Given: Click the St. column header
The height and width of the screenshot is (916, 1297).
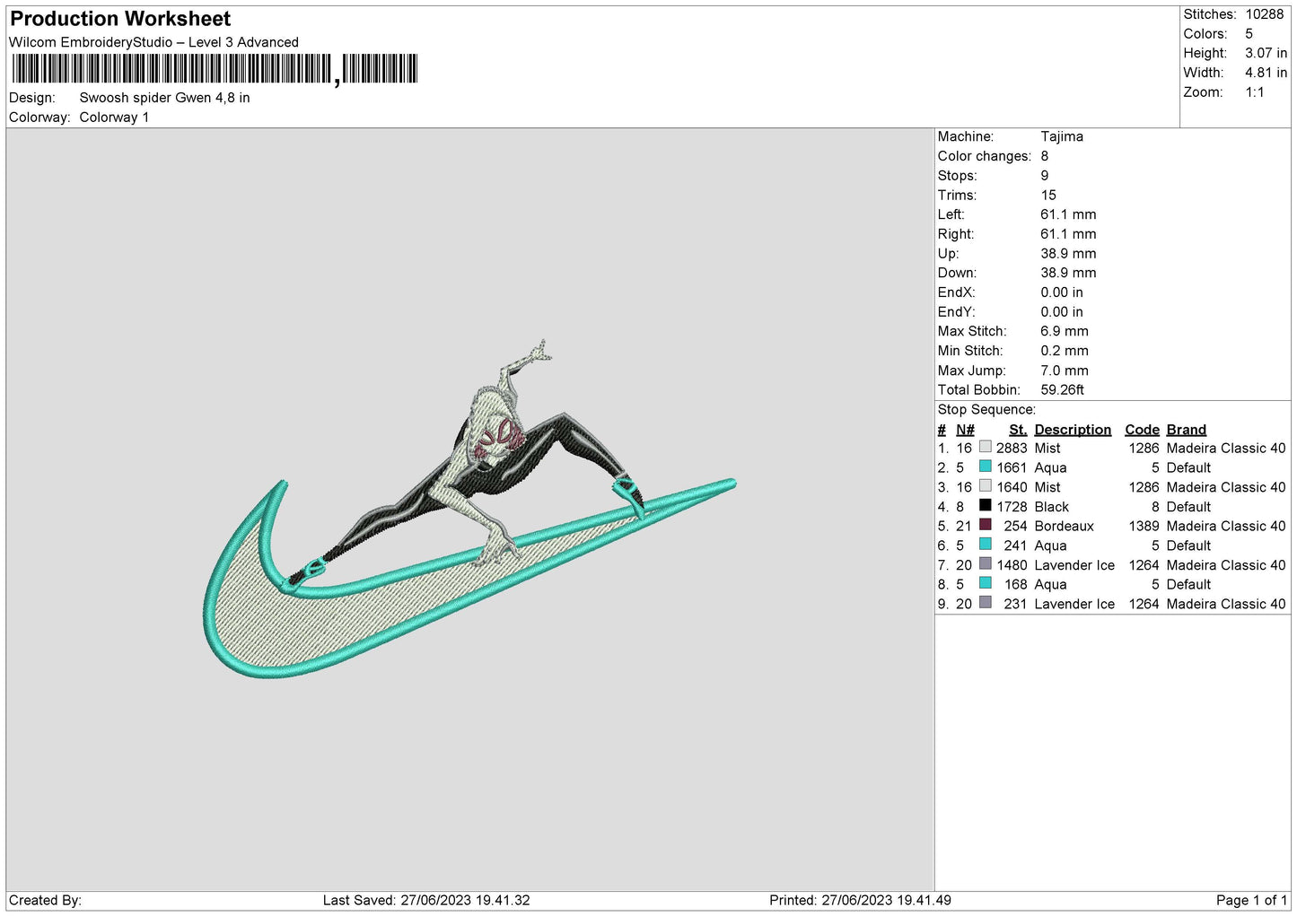Looking at the screenshot, I should click(1017, 430).
